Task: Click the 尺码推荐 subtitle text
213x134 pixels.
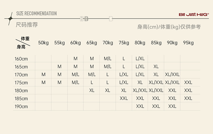Action: (27, 25)
